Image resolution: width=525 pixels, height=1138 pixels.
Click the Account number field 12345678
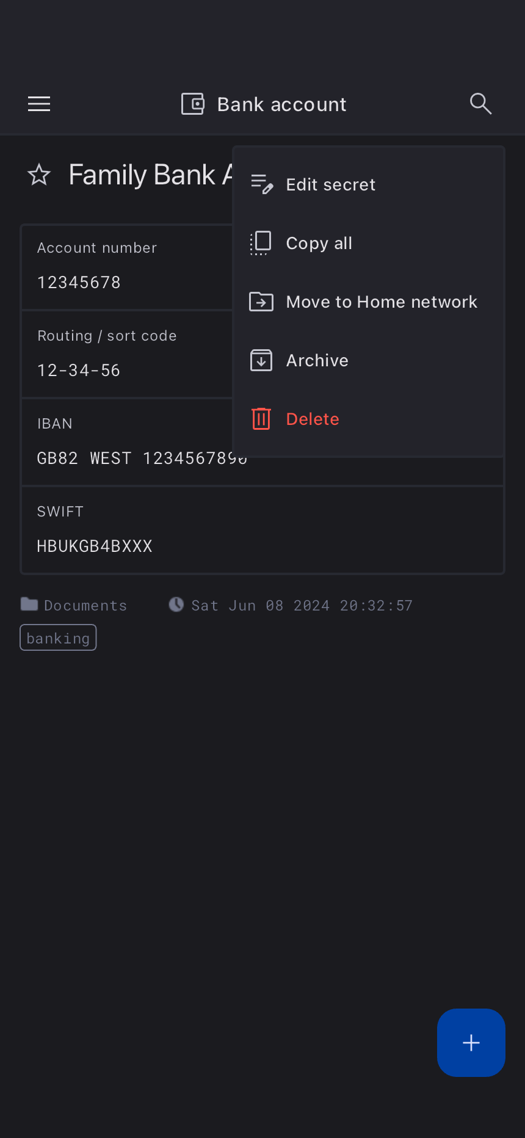[79, 282]
